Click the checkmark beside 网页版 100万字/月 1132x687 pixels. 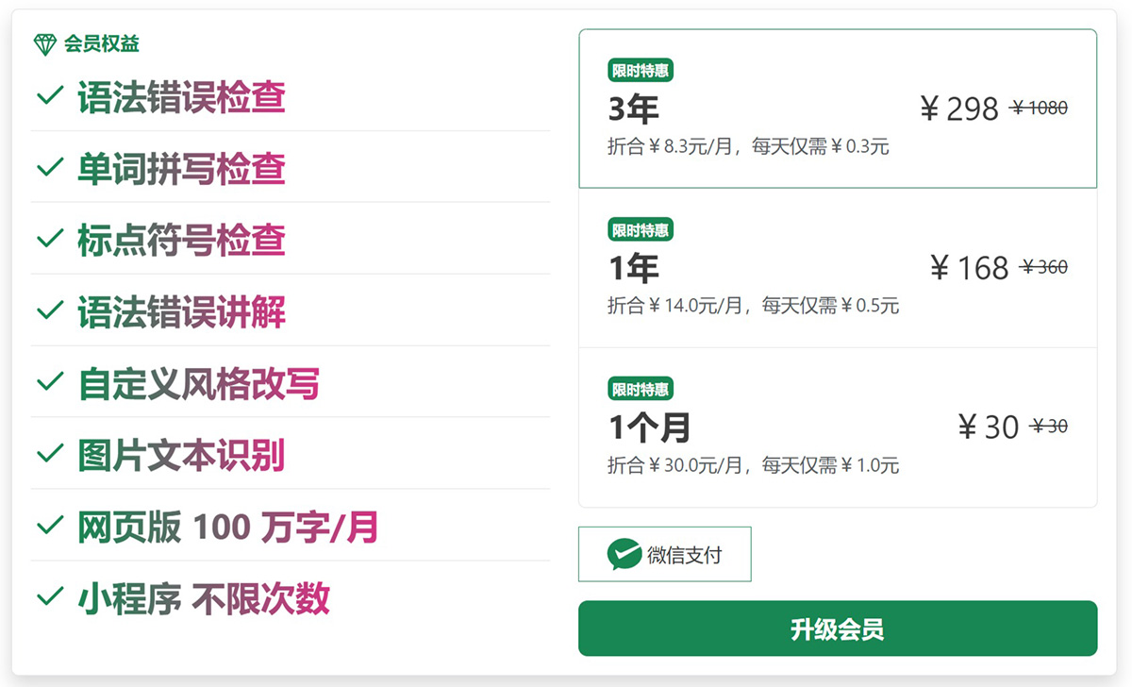[x=49, y=528]
